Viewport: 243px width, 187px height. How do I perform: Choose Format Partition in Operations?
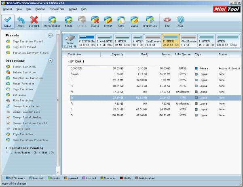[21, 67]
